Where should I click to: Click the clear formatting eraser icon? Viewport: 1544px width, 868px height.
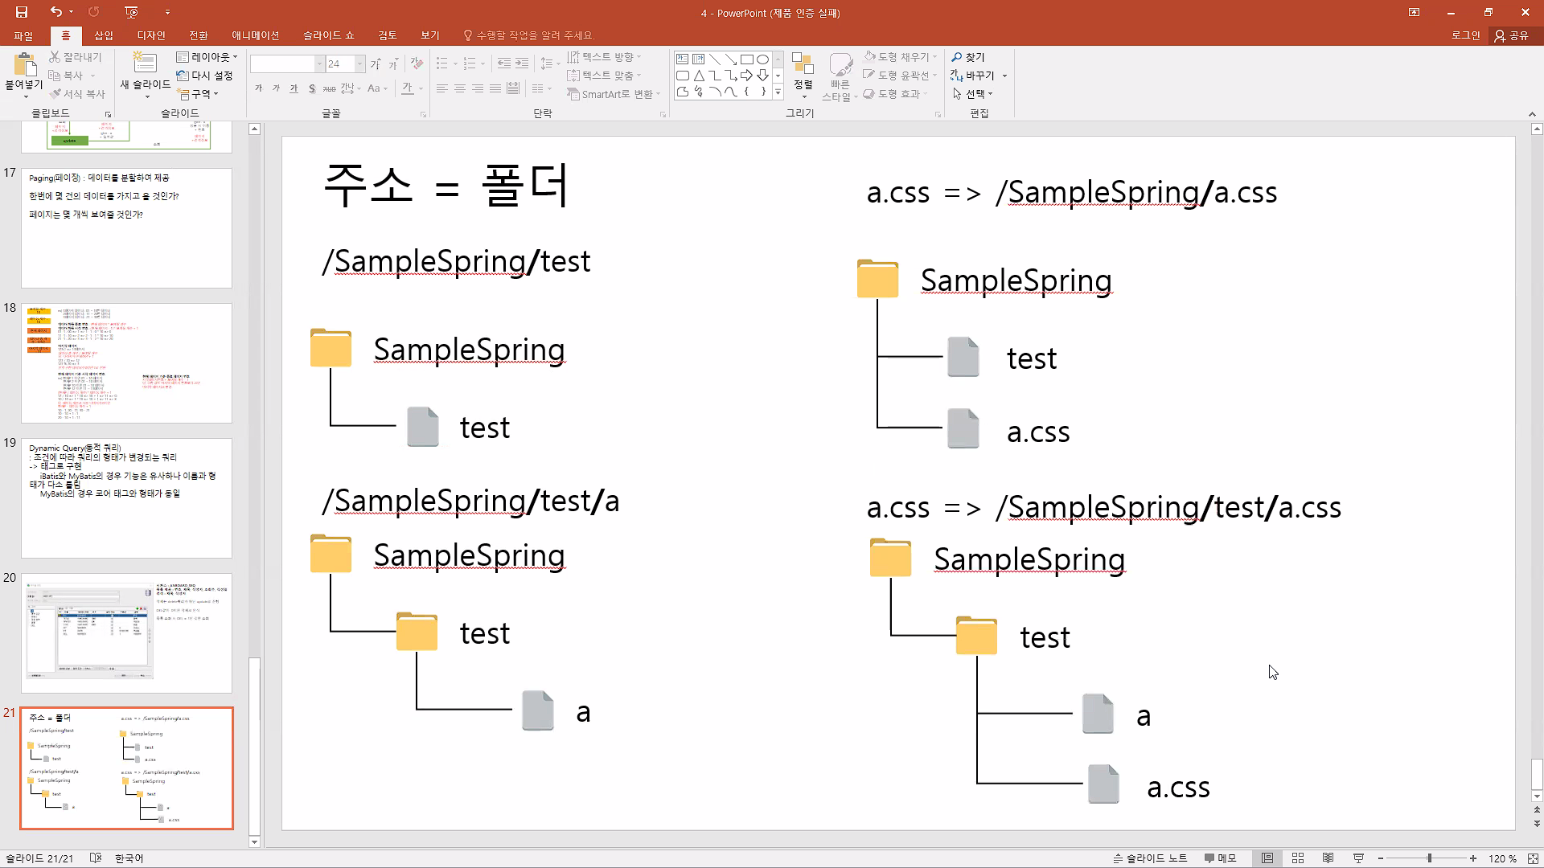(x=417, y=63)
